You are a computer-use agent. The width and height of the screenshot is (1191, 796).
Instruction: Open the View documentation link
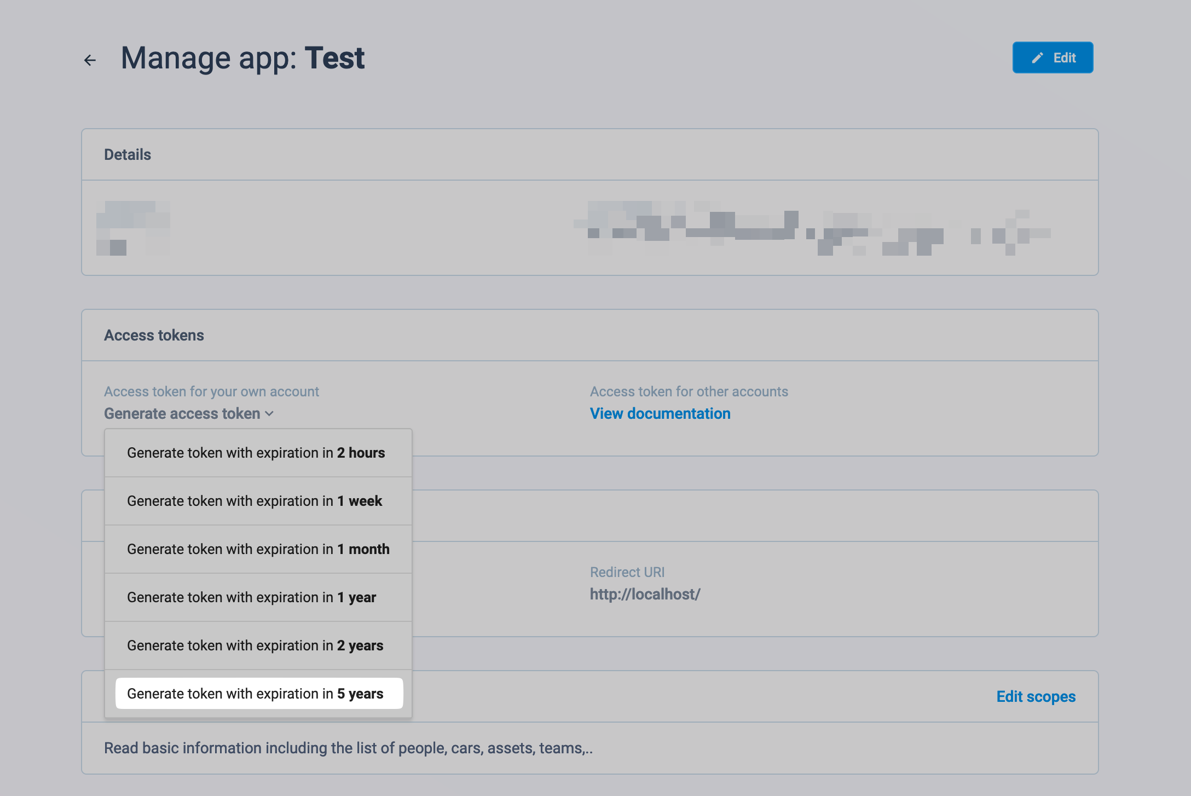660,414
